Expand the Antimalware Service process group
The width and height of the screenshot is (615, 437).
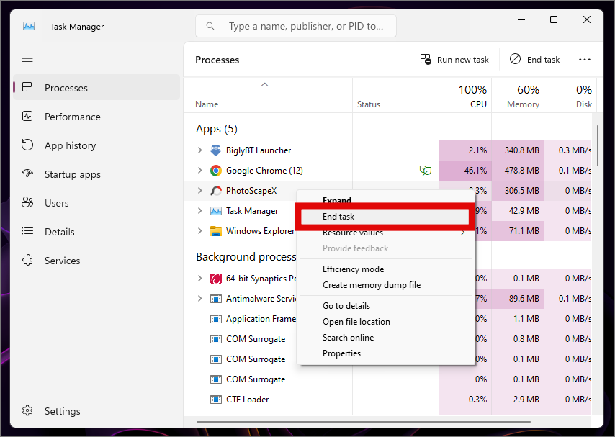click(x=199, y=299)
